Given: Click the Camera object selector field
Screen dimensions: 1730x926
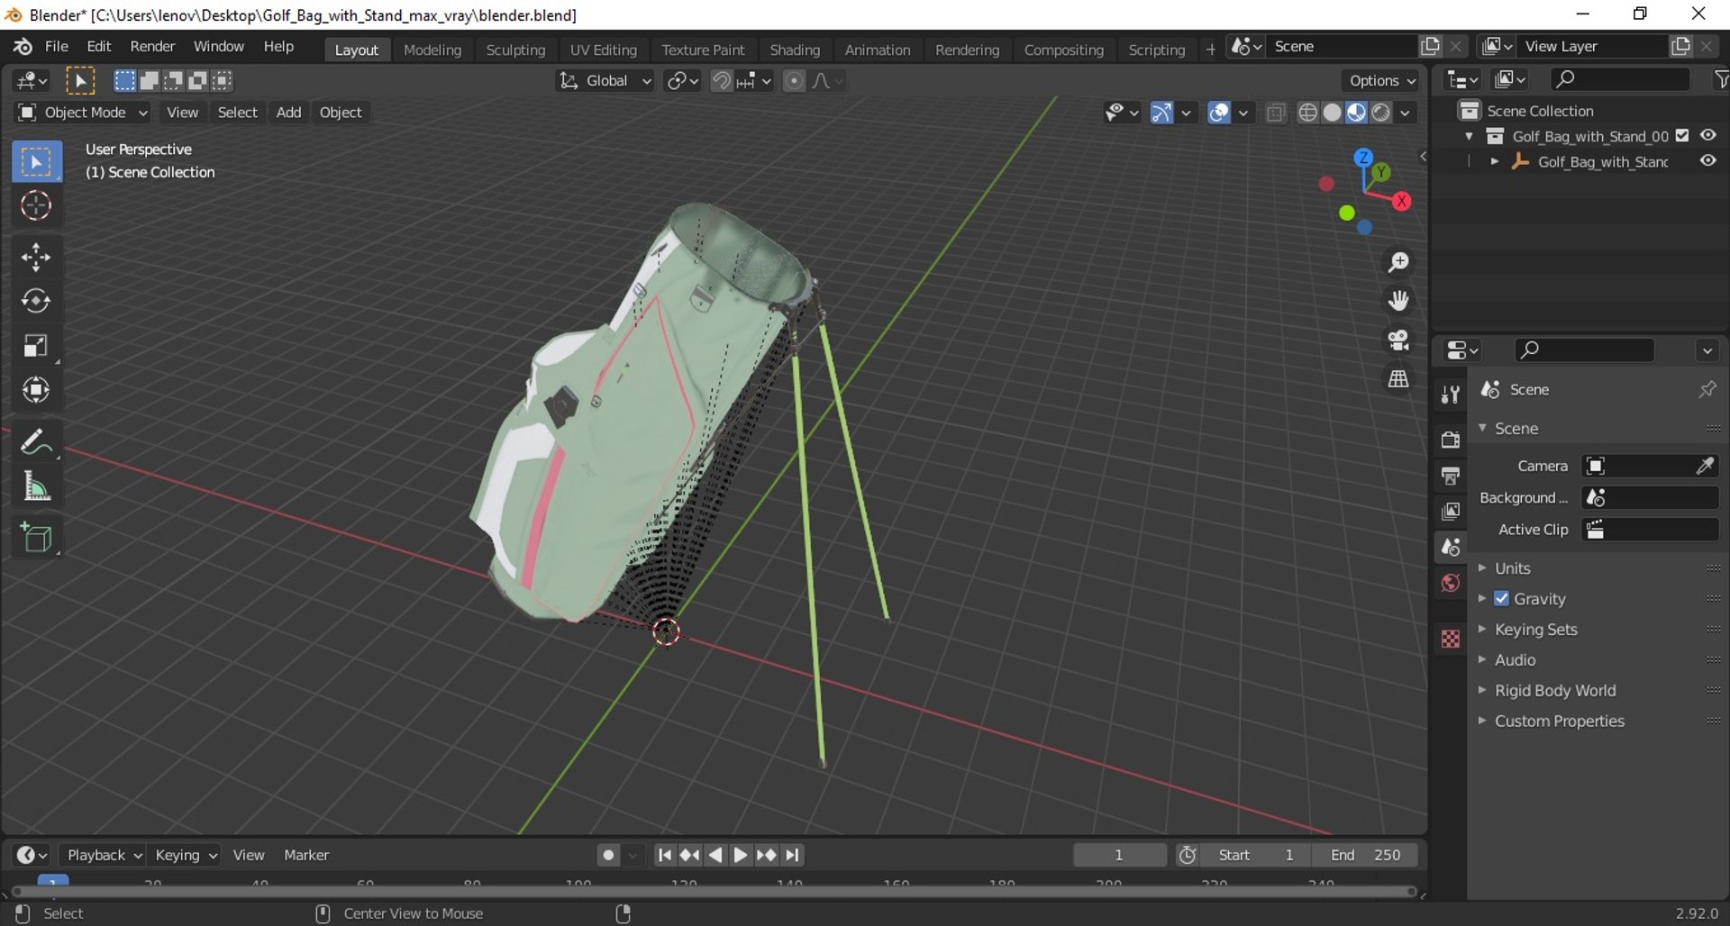Looking at the screenshot, I should (x=1650, y=466).
